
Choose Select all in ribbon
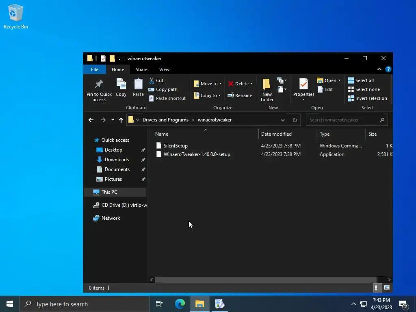361,80
